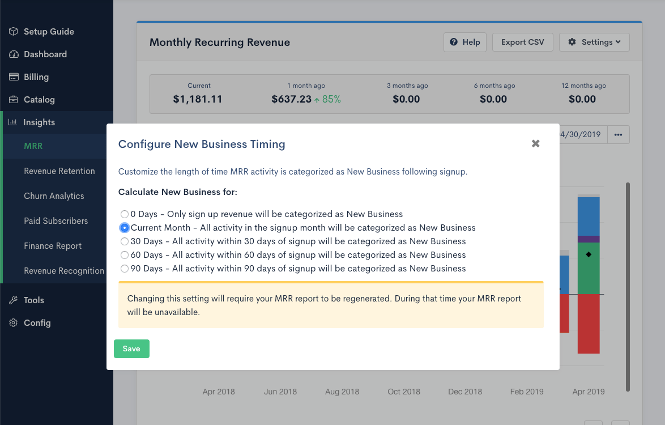Select the 60 Days radio option

[x=125, y=255]
